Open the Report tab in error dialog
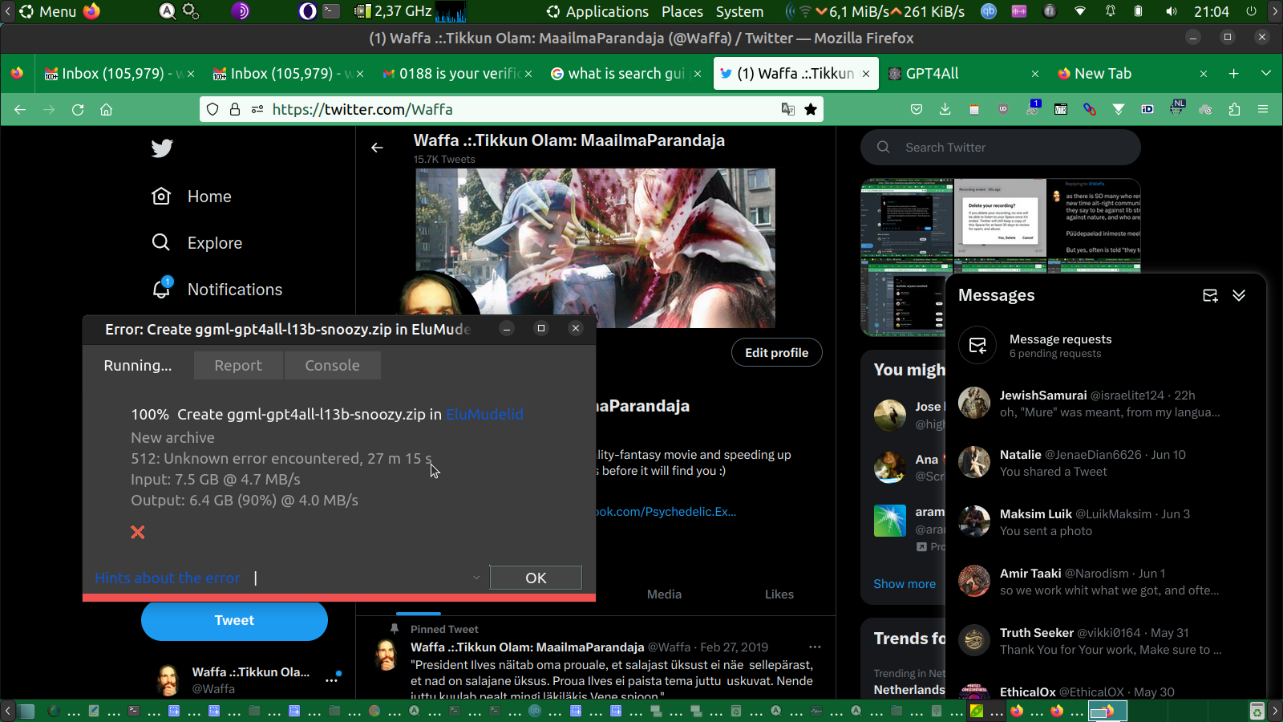 click(238, 366)
